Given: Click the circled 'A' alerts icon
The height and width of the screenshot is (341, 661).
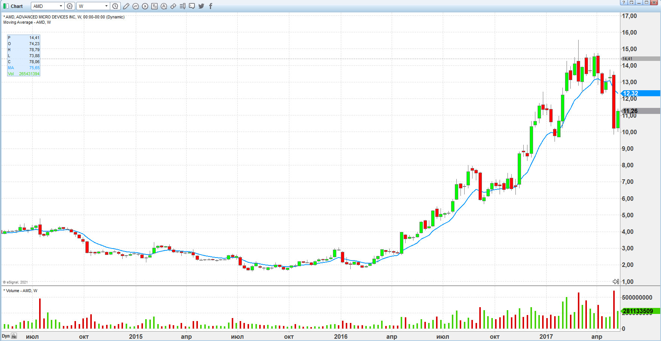Looking at the screenshot, I should coord(164,6).
